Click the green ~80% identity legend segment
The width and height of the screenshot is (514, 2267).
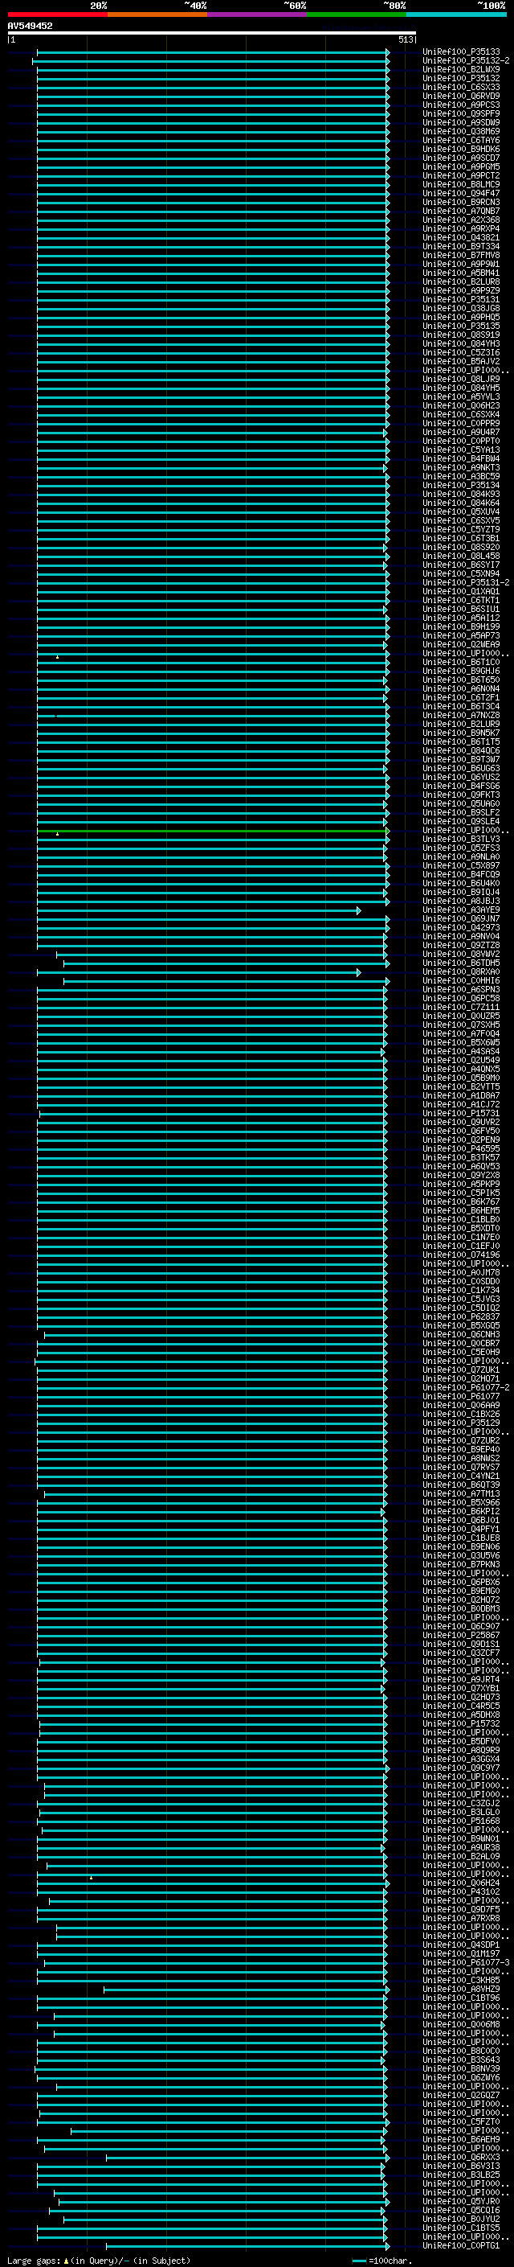[357, 14]
